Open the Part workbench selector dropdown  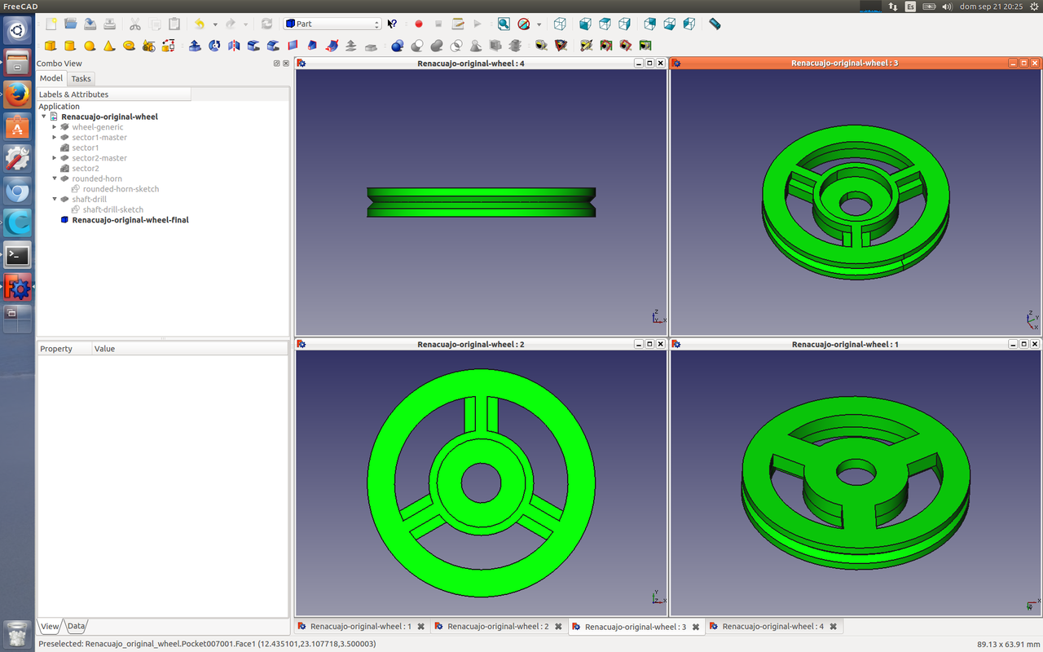(x=332, y=24)
